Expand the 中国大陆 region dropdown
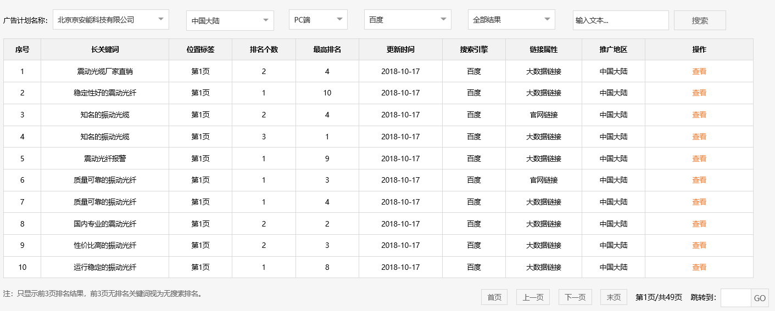This screenshot has height=311, width=775. pos(230,21)
